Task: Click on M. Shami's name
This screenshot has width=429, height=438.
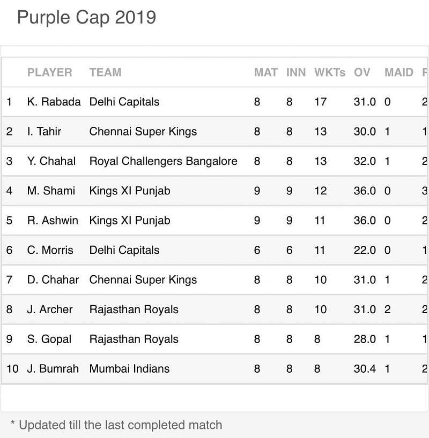Action: (x=51, y=191)
